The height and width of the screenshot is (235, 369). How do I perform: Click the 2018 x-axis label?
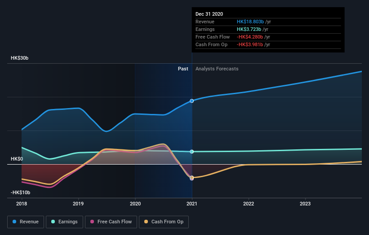point(22,204)
